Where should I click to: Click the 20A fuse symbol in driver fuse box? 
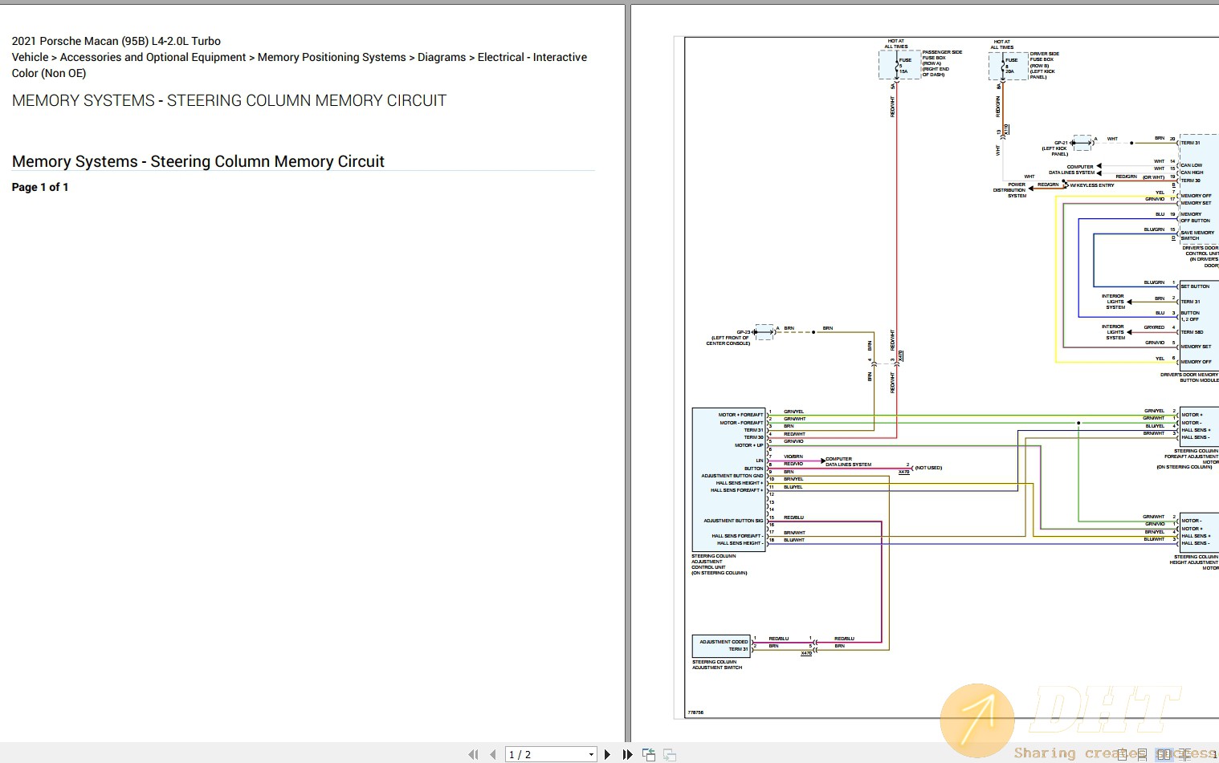pyautogui.click(x=1003, y=66)
